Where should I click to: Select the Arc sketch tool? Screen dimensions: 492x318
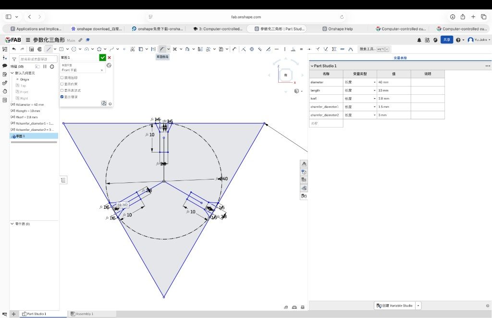click(x=86, y=49)
